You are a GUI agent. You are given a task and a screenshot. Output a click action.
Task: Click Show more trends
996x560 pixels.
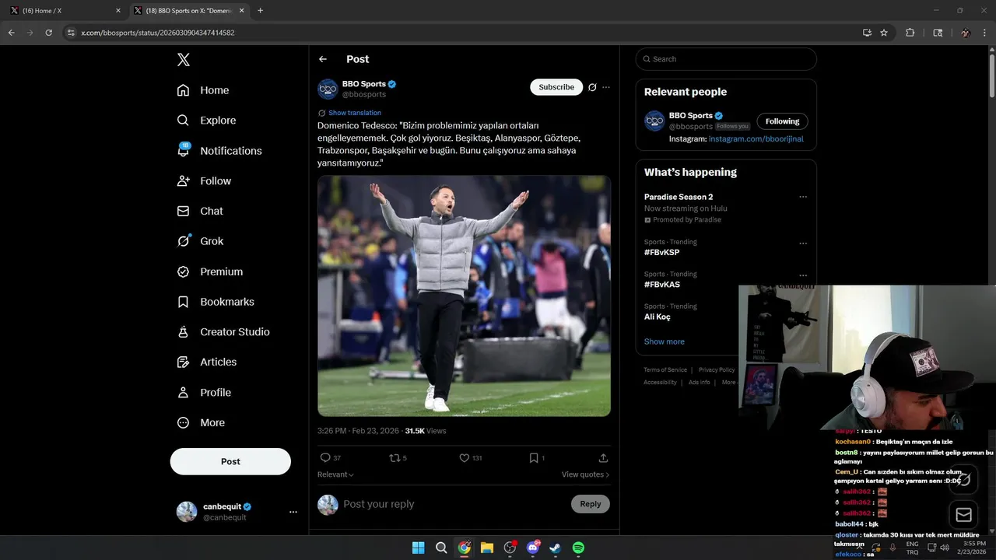coord(665,341)
